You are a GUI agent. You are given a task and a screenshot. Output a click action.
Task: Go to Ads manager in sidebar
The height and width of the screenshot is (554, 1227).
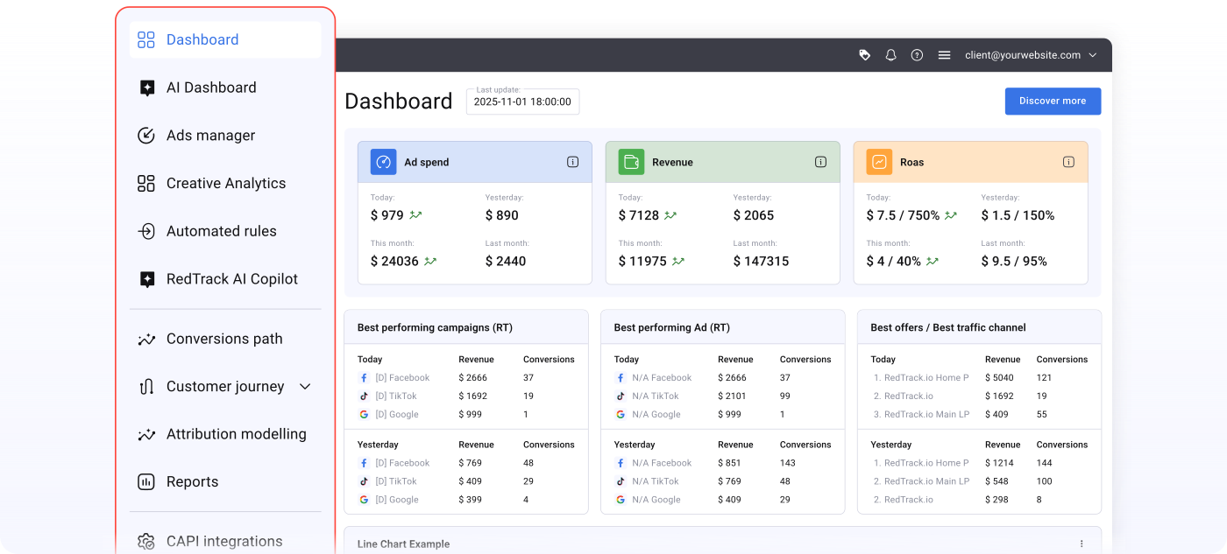[x=210, y=136]
